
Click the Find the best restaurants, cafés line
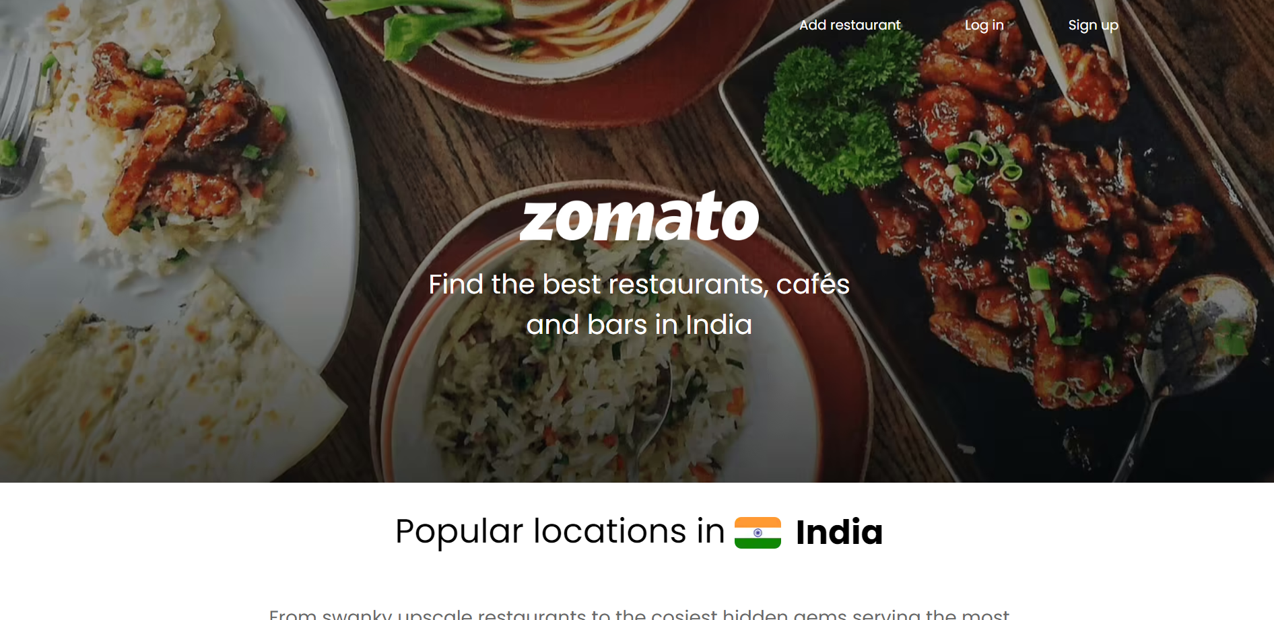click(639, 284)
